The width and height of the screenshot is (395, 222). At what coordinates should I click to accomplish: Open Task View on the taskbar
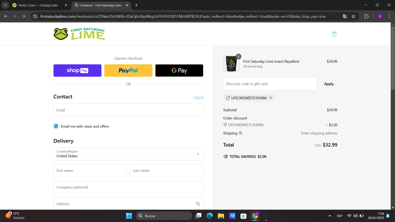198,216
